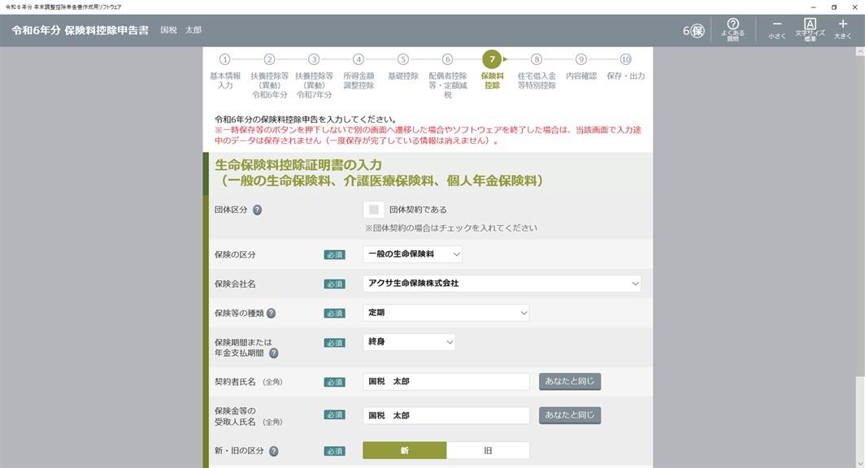Click the user name 国税 太郎 in header
This screenshot has height=468, width=865.
181,30
